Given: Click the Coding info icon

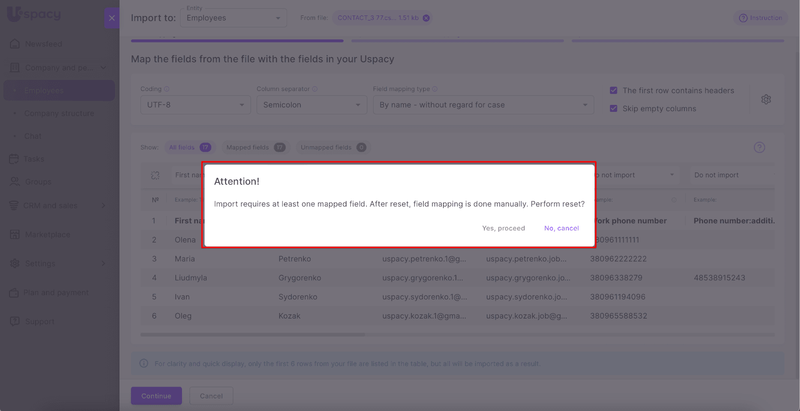Looking at the screenshot, I should 167,89.
